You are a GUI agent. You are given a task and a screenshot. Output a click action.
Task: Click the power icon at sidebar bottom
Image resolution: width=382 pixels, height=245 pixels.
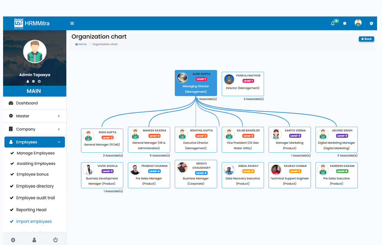[55, 240]
